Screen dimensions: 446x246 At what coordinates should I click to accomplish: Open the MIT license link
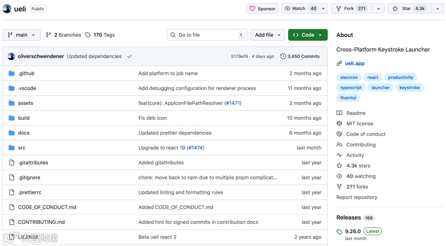tap(359, 123)
